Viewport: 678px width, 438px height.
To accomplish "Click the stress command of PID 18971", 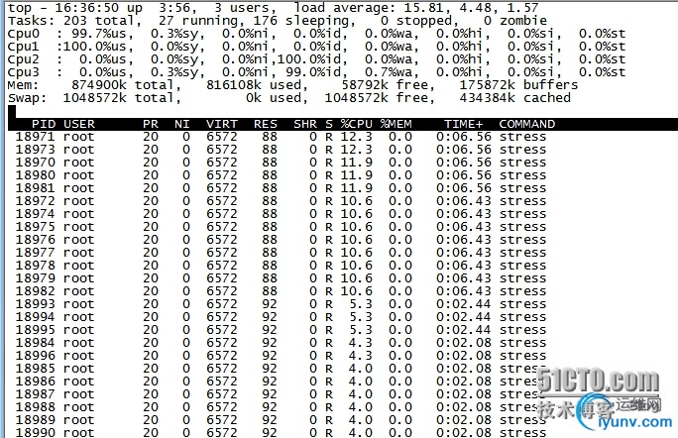I will pyautogui.click(x=522, y=137).
